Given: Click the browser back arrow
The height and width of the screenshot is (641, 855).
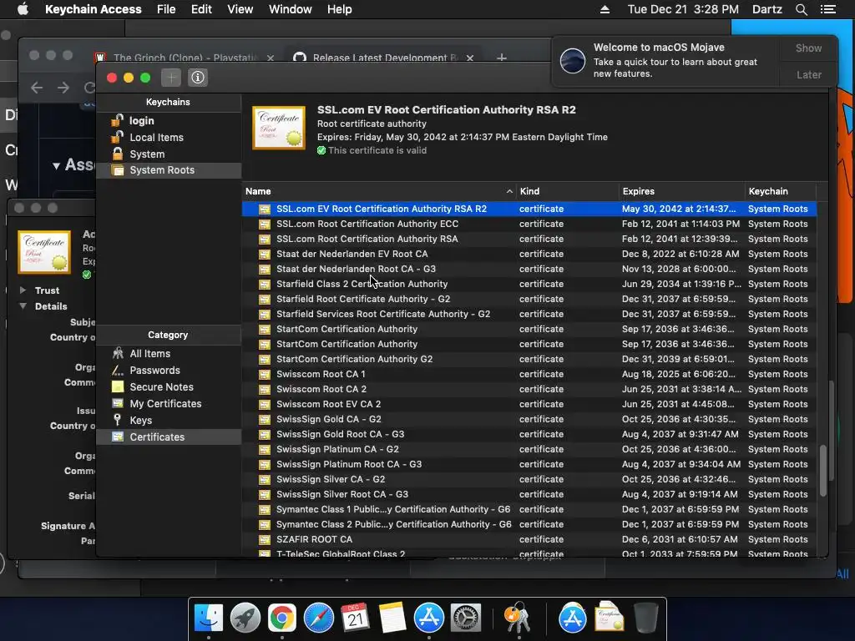Looking at the screenshot, I should click(37, 87).
